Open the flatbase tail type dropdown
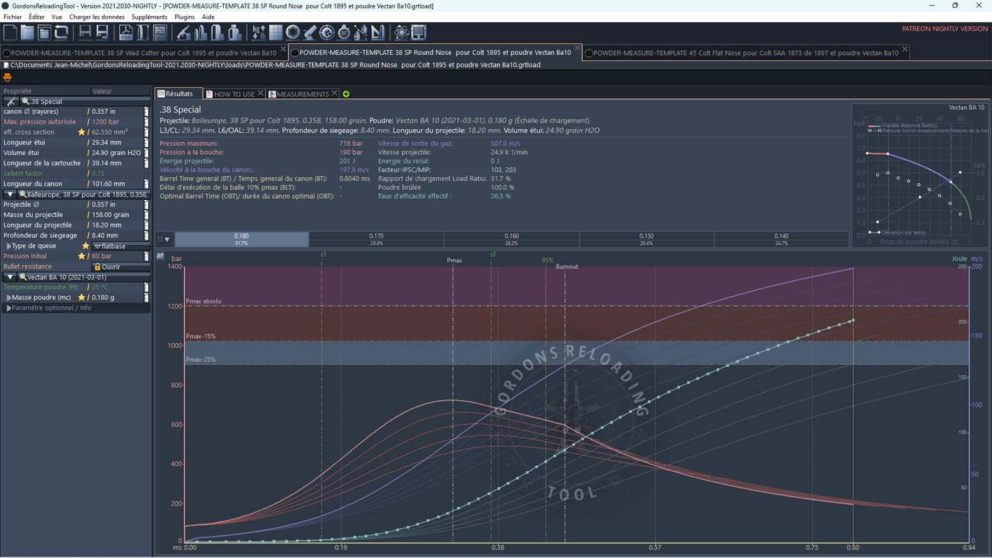 point(121,246)
